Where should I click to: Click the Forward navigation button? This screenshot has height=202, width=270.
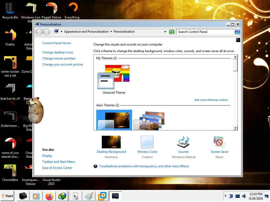tap(46, 32)
